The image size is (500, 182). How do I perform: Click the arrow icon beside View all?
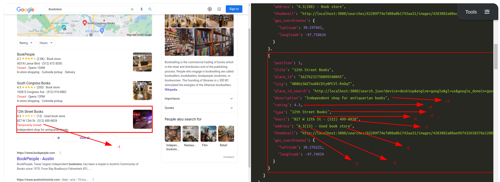(x=58, y=138)
